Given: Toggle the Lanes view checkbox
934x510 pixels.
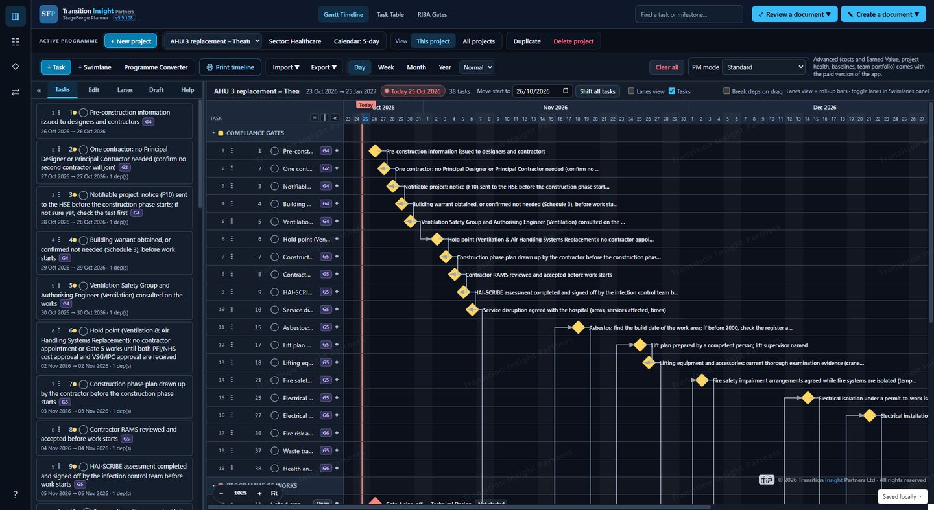Looking at the screenshot, I should tap(631, 91).
